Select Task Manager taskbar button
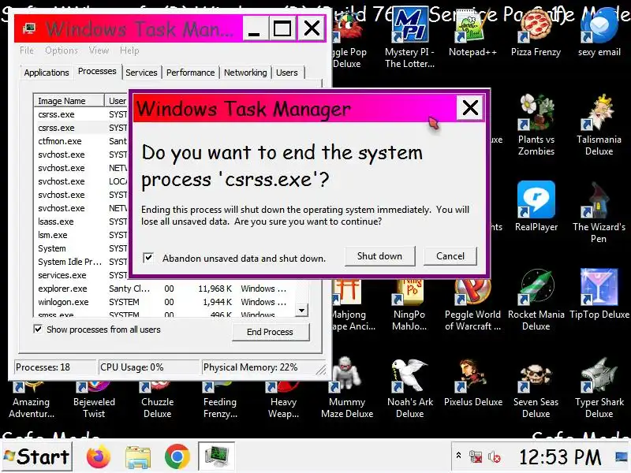Screen dimensions: 631x473 216,456
